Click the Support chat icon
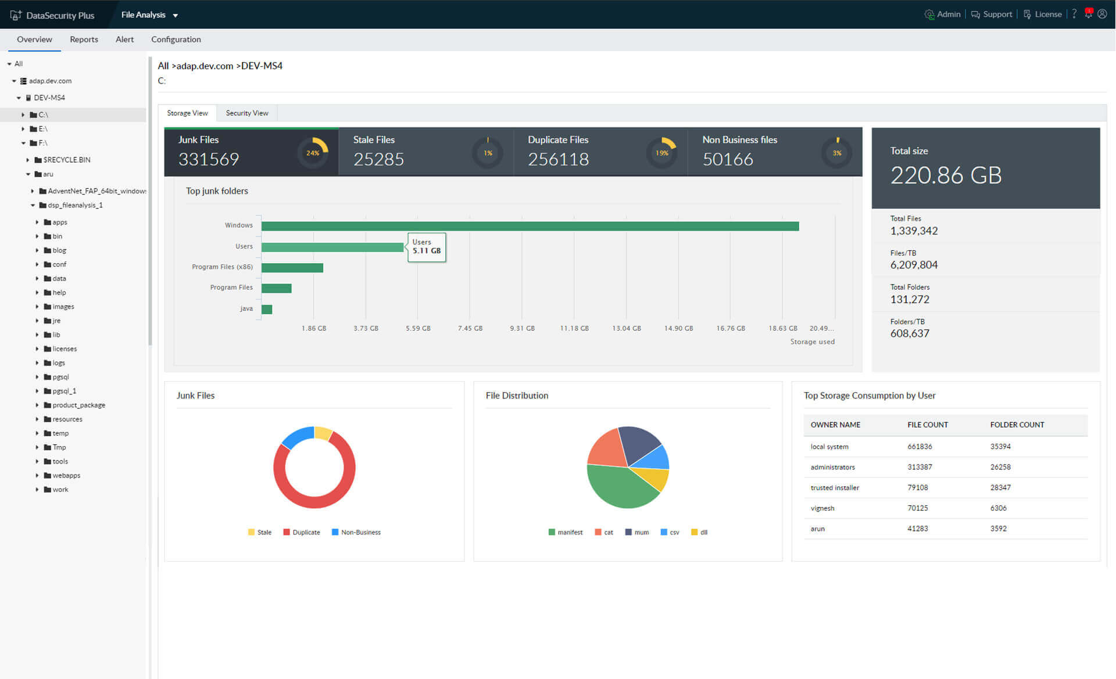Image resolution: width=1116 pixels, height=679 pixels. [x=975, y=15]
